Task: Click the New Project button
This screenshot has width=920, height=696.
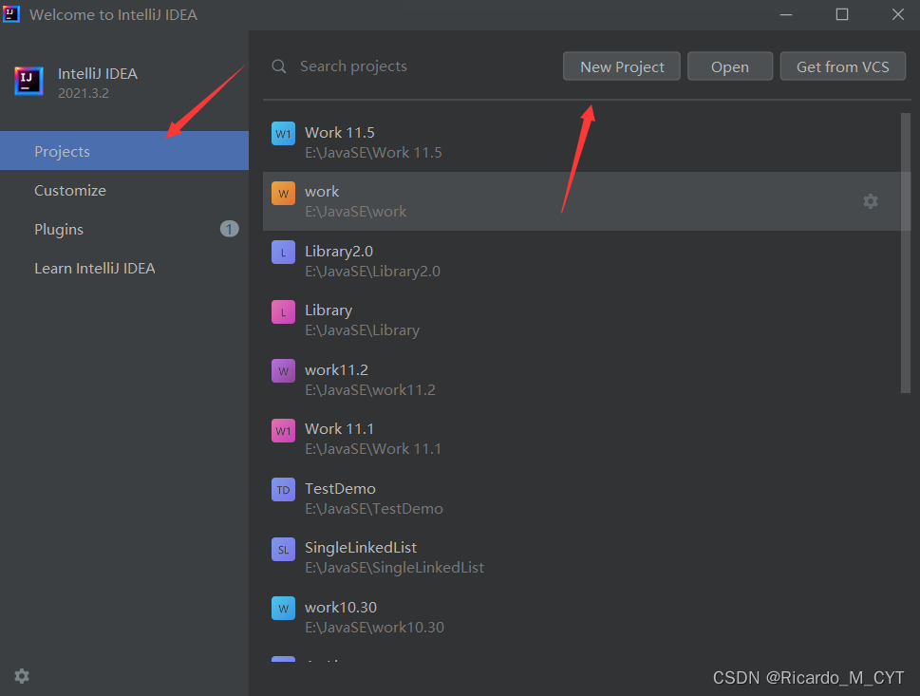Action: click(x=621, y=66)
